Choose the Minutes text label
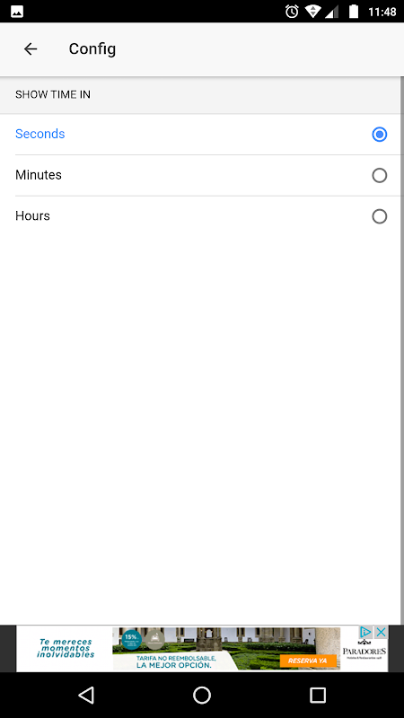The height and width of the screenshot is (718, 404). coord(39,175)
